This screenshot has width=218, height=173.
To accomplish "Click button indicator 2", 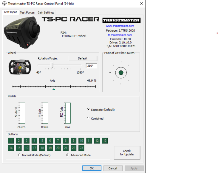I will 18,141.
